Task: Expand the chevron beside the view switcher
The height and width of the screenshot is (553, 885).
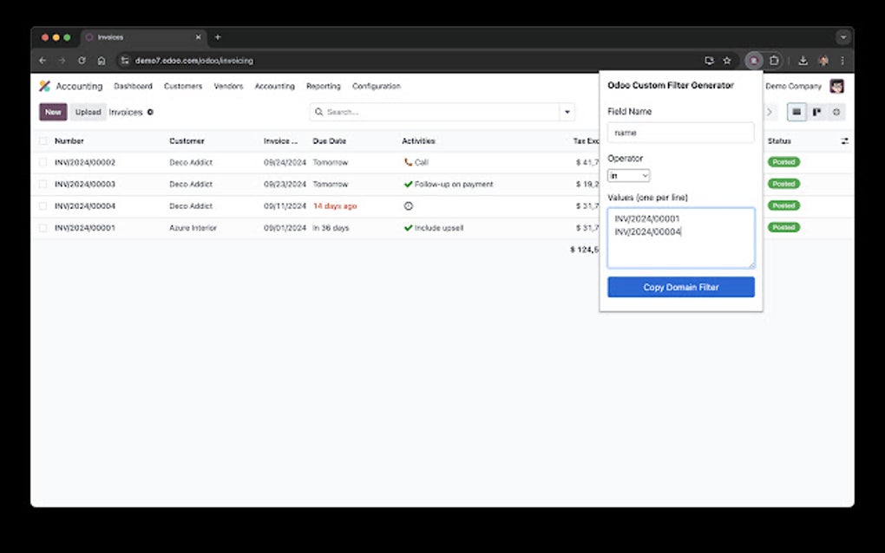Action: point(770,112)
